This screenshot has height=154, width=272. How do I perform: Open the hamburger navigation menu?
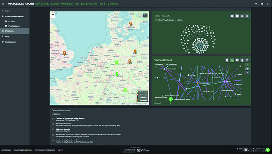pyautogui.click(x=3, y=4)
